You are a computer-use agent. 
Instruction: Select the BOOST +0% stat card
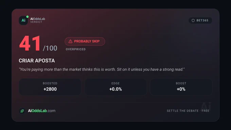click(x=181, y=87)
